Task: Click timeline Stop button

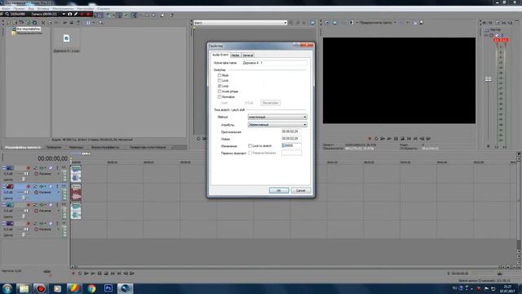Action: coord(106,274)
